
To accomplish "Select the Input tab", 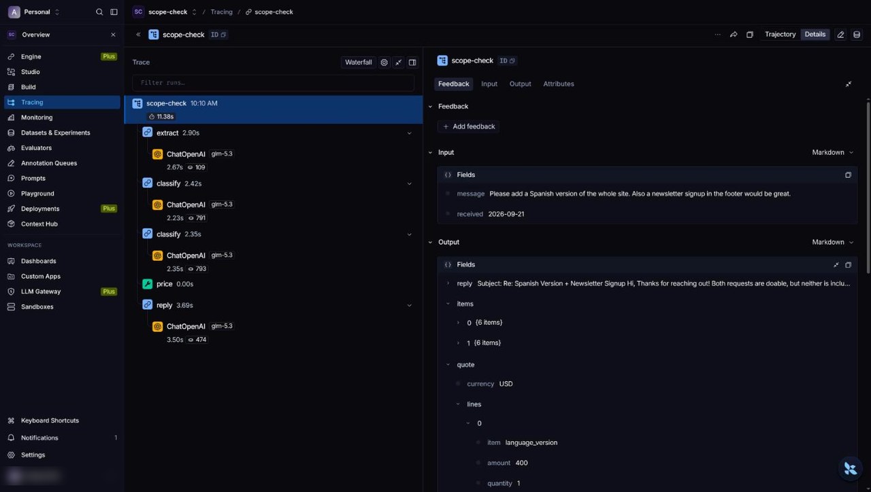I will pos(489,84).
